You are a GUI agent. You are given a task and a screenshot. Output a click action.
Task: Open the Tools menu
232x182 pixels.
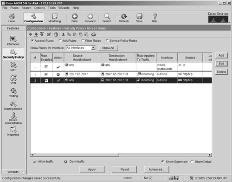(52, 8)
